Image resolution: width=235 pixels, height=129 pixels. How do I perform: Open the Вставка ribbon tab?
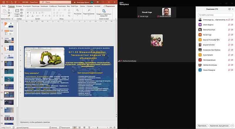pyautogui.click(x=19, y=6)
